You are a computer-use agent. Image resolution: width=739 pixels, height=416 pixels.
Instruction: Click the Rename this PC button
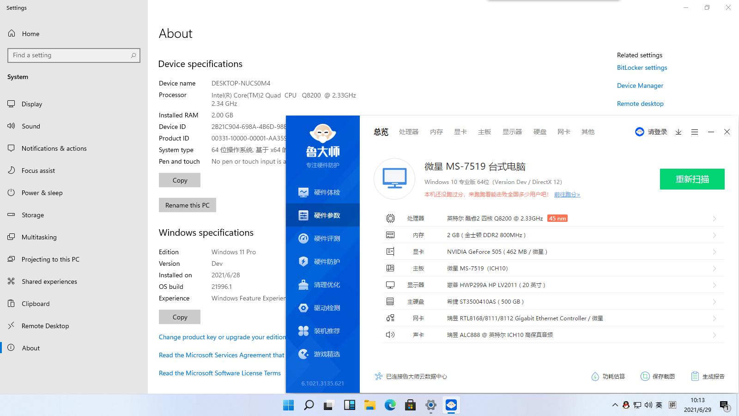pyautogui.click(x=187, y=205)
